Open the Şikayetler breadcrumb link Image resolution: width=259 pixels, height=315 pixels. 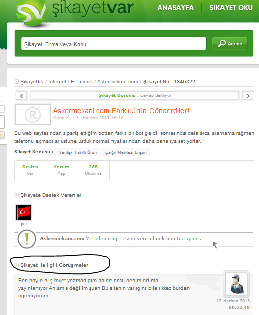pyautogui.click(x=32, y=82)
